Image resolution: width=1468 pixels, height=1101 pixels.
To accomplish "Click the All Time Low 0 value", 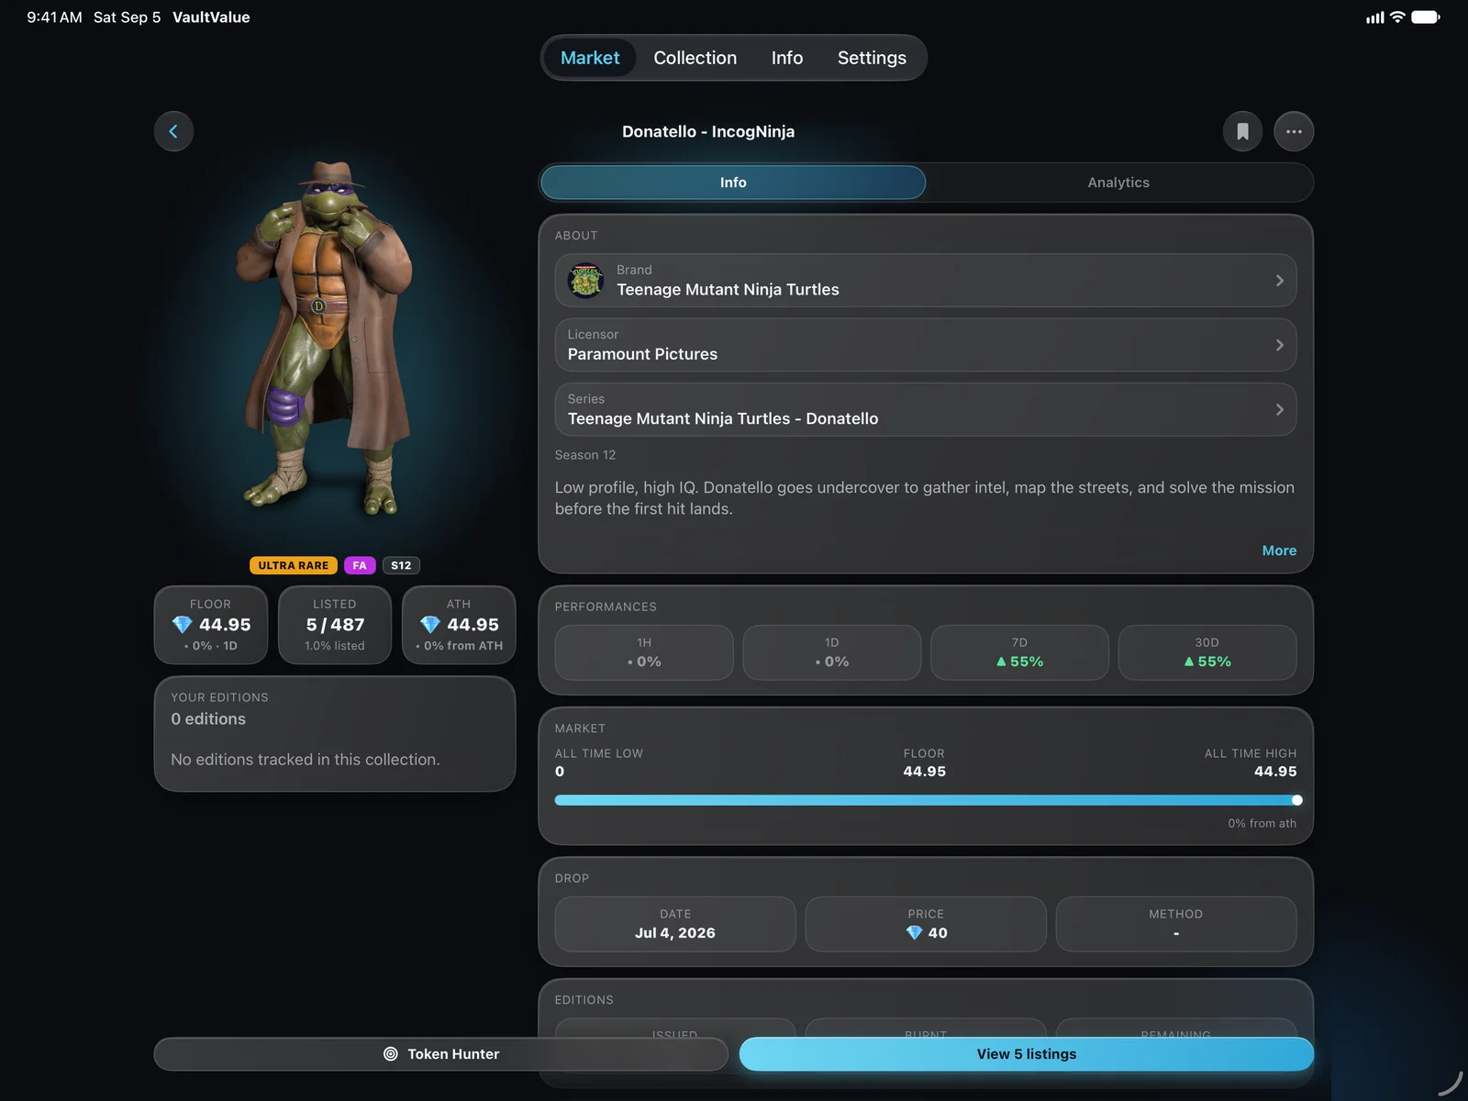I will point(560,772).
